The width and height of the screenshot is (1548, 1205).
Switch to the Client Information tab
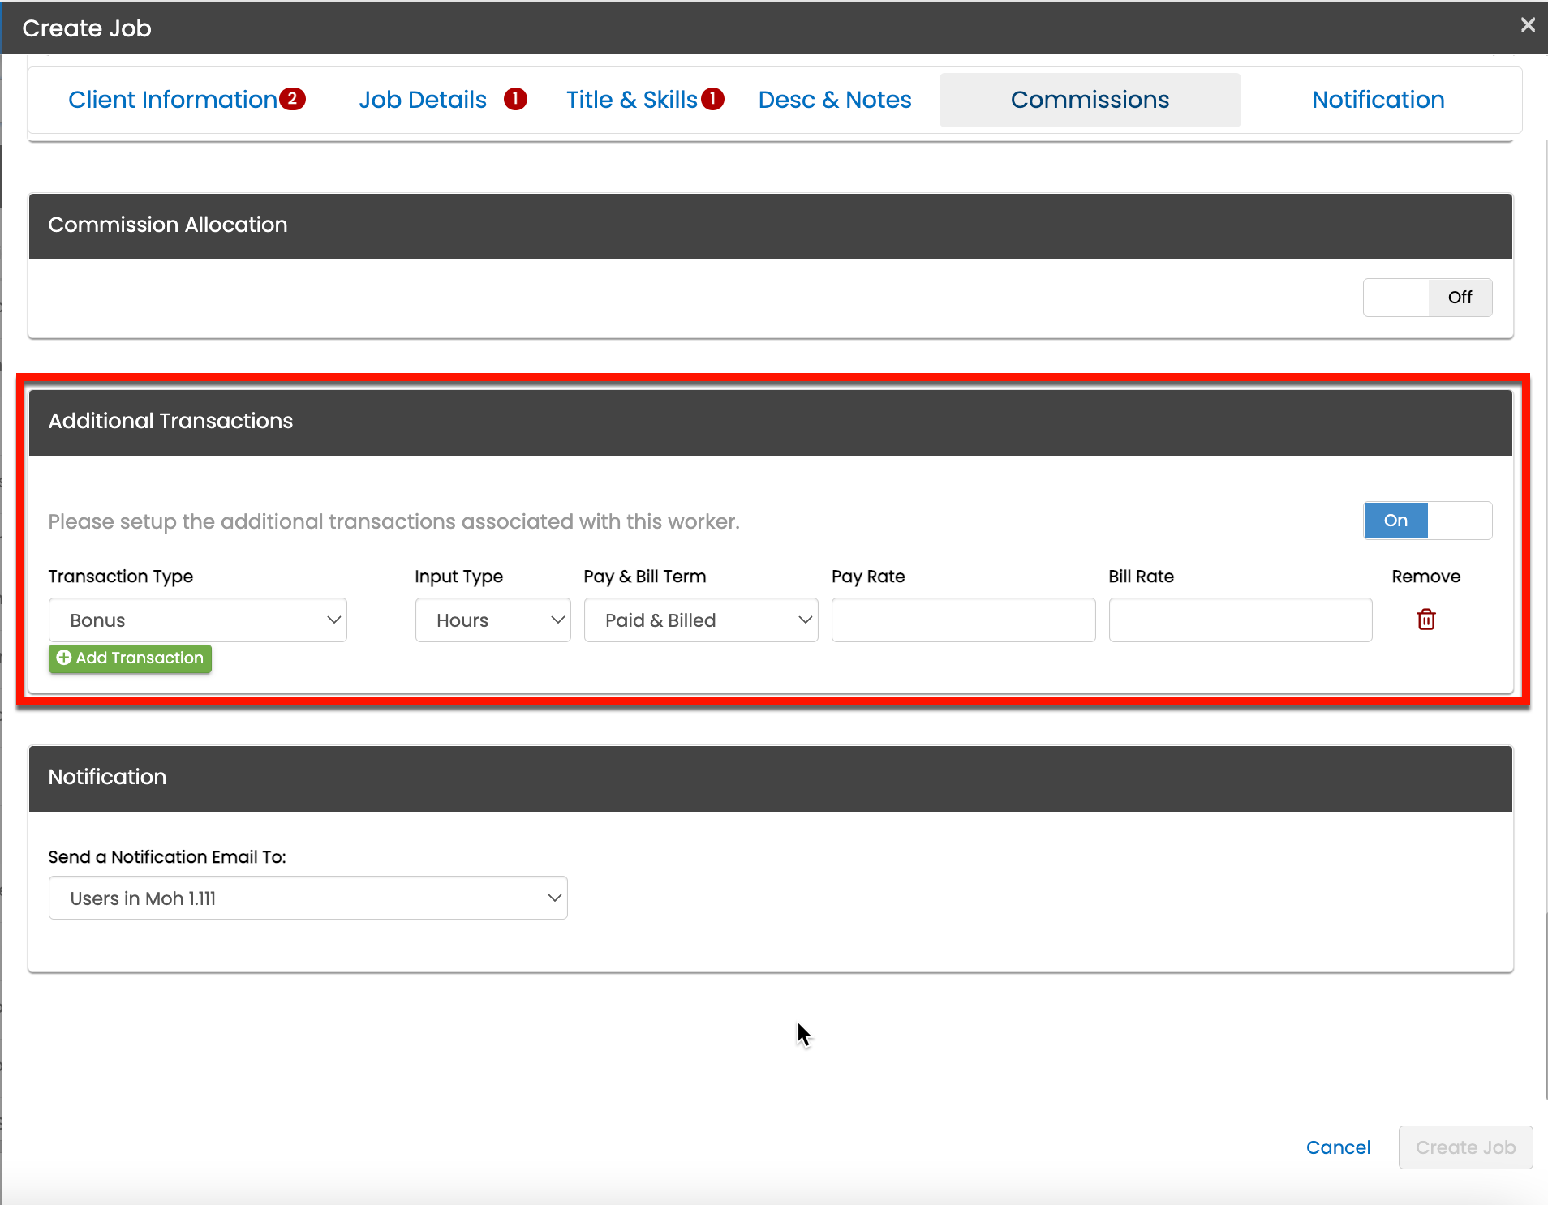pos(173,100)
